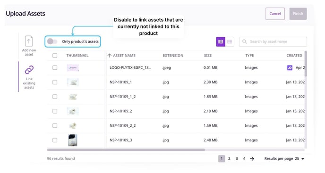Go to page 2
The height and width of the screenshot is (173, 325).
pos(229,159)
